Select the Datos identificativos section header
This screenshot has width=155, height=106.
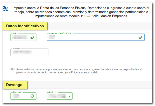[25, 26]
